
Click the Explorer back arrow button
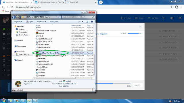(x=14, y=17)
